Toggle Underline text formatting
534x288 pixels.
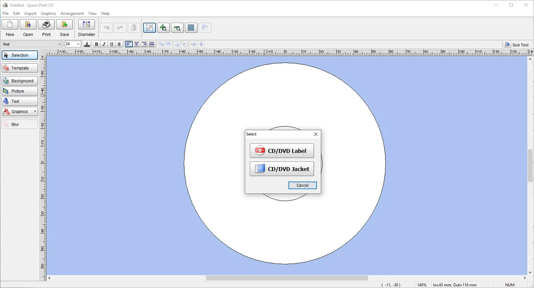[111, 44]
